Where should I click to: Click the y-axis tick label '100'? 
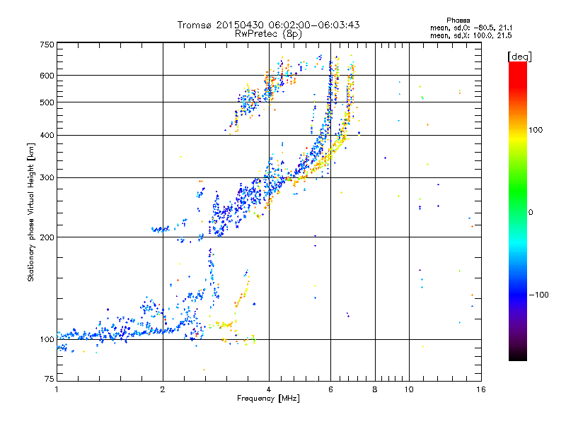[x=47, y=339]
